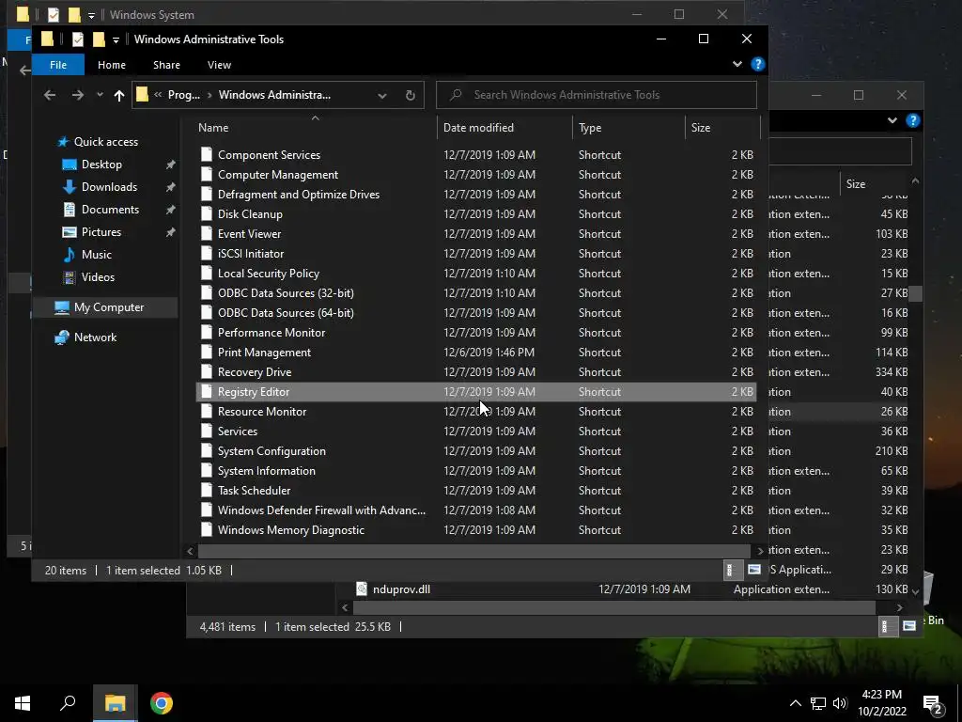Image resolution: width=962 pixels, height=722 pixels.
Task: Go up one folder level
Action: pyautogui.click(x=119, y=95)
